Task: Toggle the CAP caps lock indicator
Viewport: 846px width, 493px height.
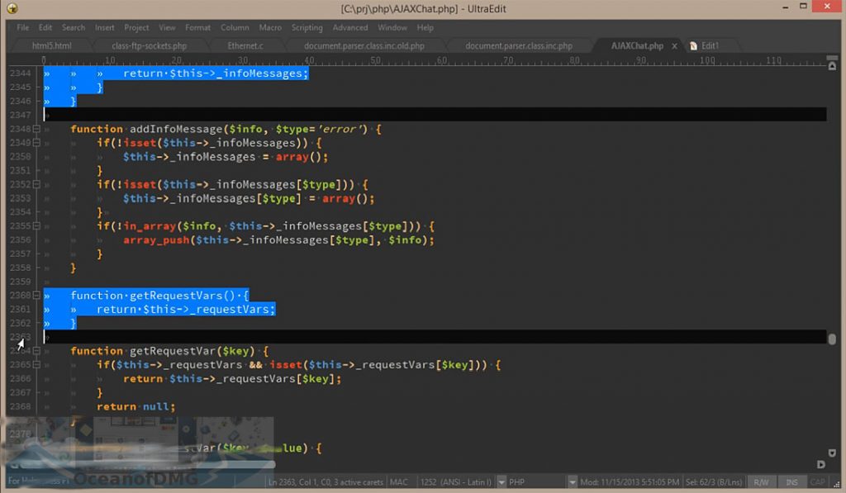Action: tap(817, 481)
